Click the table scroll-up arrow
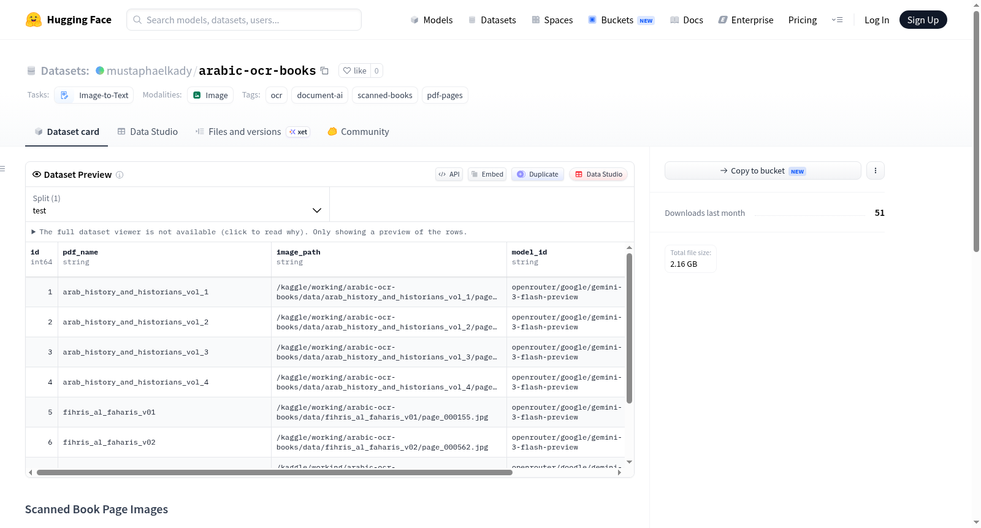 point(629,248)
